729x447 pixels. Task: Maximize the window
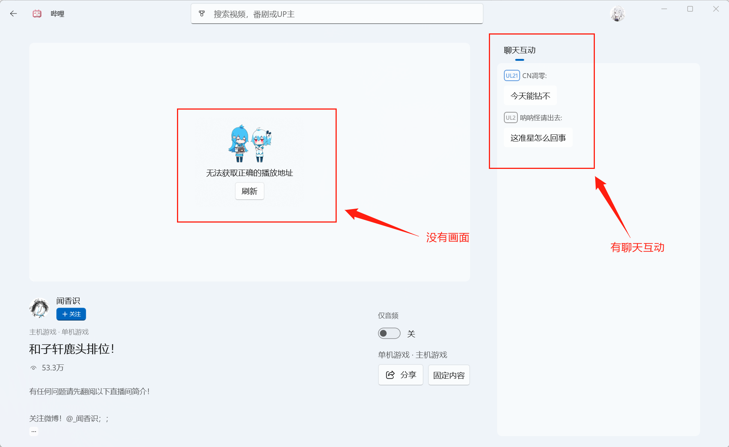[x=690, y=9]
